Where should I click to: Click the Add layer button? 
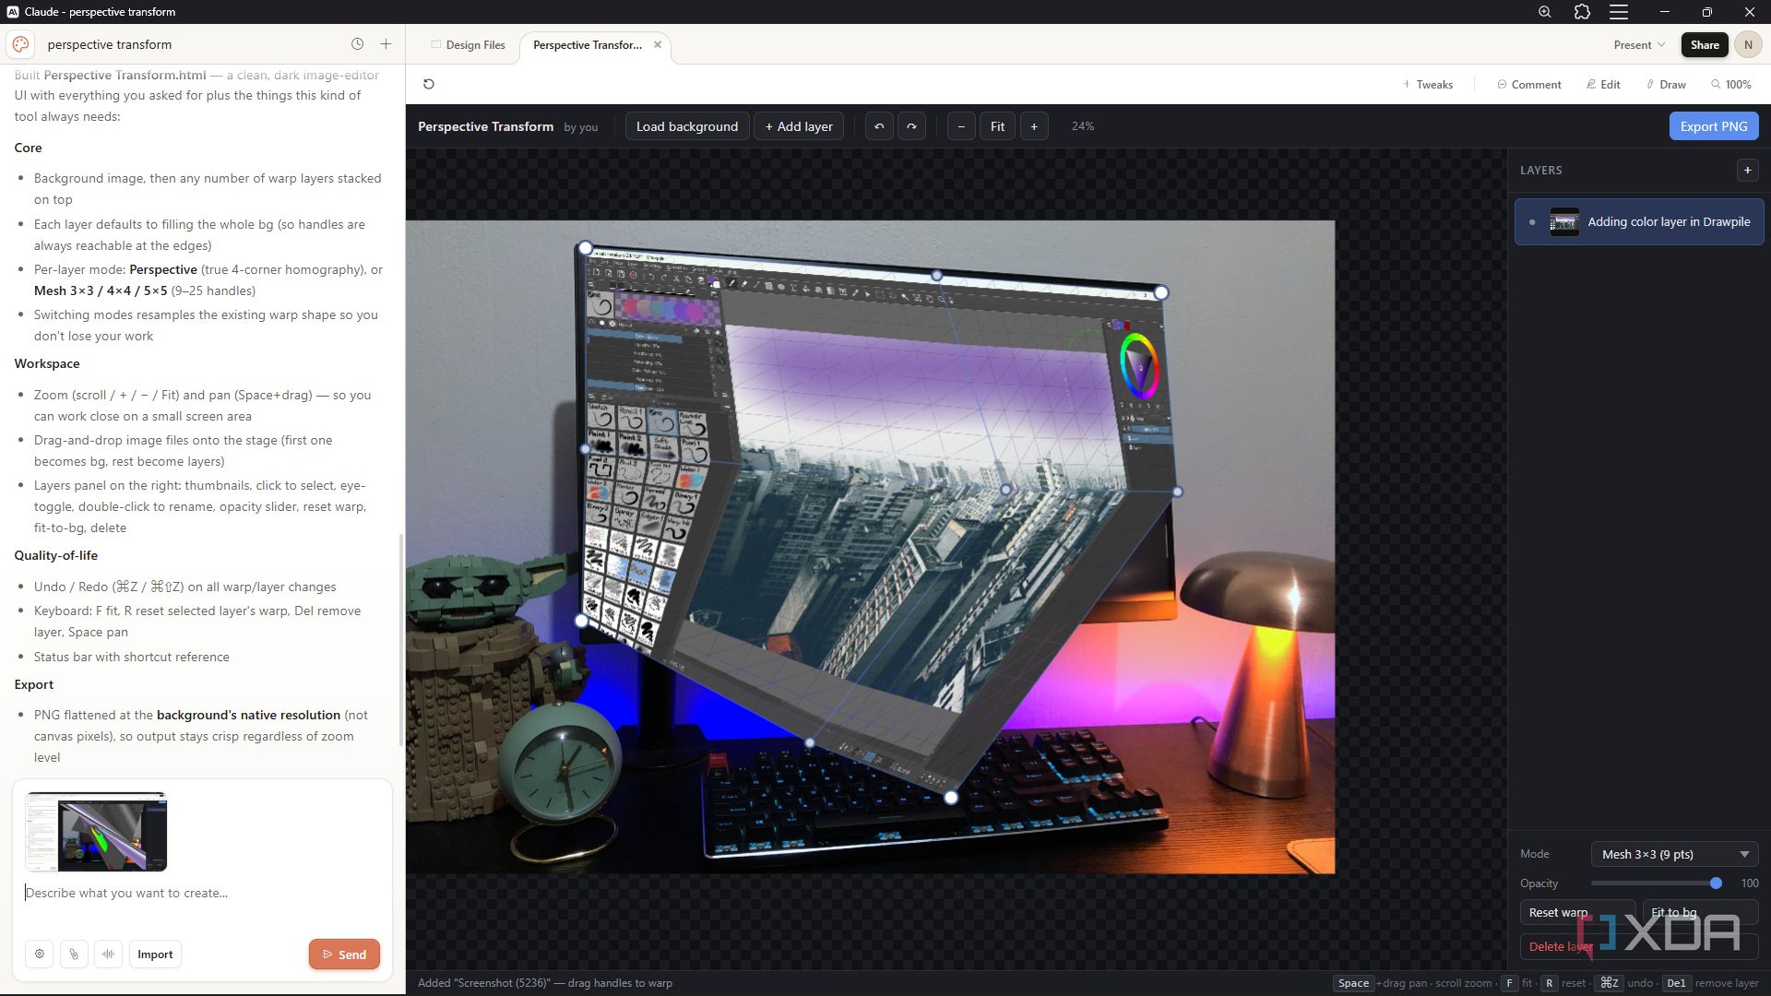(799, 126)
